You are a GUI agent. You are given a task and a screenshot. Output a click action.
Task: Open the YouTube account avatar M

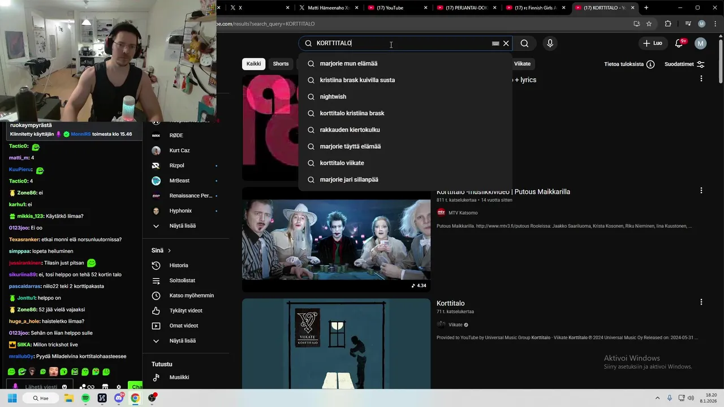point(701,44)
